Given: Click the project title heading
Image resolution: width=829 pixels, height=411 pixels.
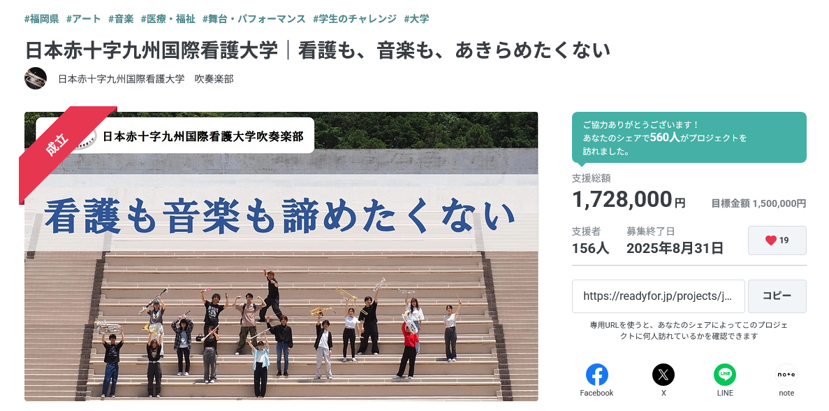Looking at the screenshot, I should [x=317, y=51].
